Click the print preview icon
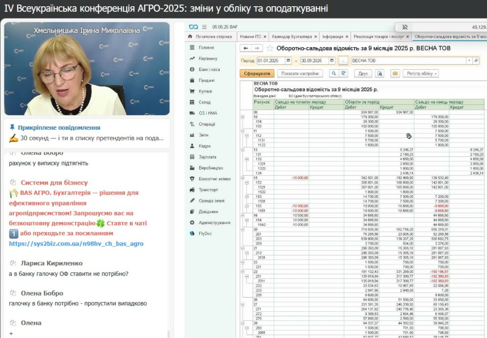Image resolution: width=487 pixels, height=338 pixels. pyautogui.click(x=380, y=74)
